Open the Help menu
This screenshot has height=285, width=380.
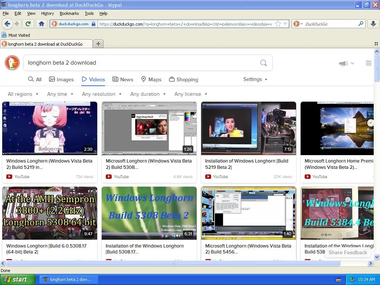click(103, 13)
